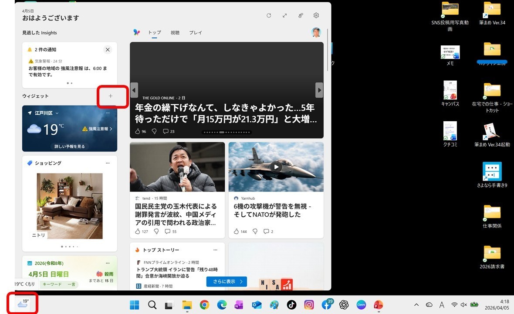Add a new widget with plus button

click(111, 96)
